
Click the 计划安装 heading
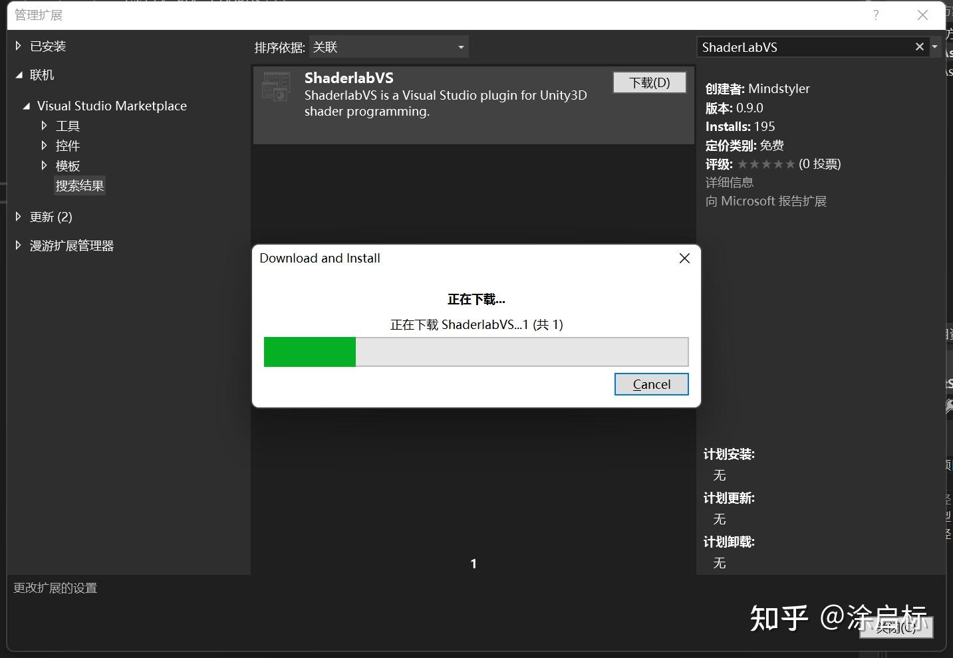pyautogui.click(x=729, y=454)
